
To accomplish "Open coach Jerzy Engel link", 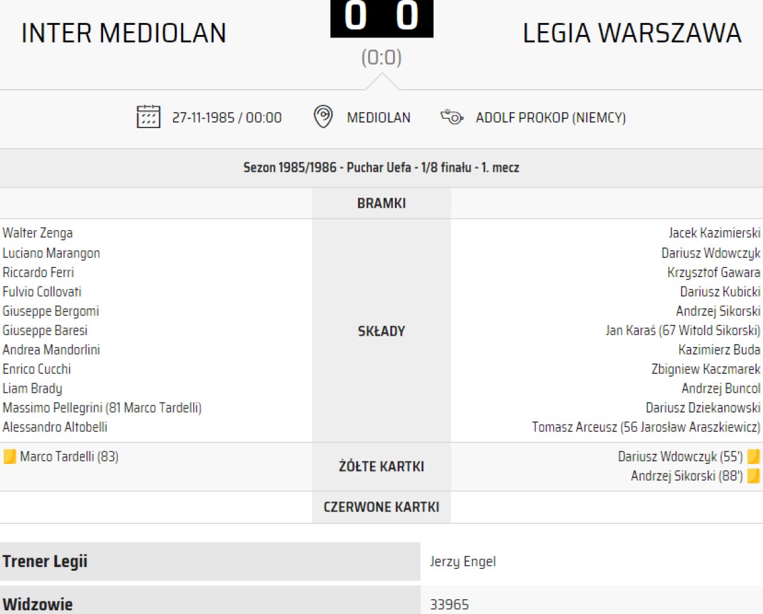I will tap(462, 561).
